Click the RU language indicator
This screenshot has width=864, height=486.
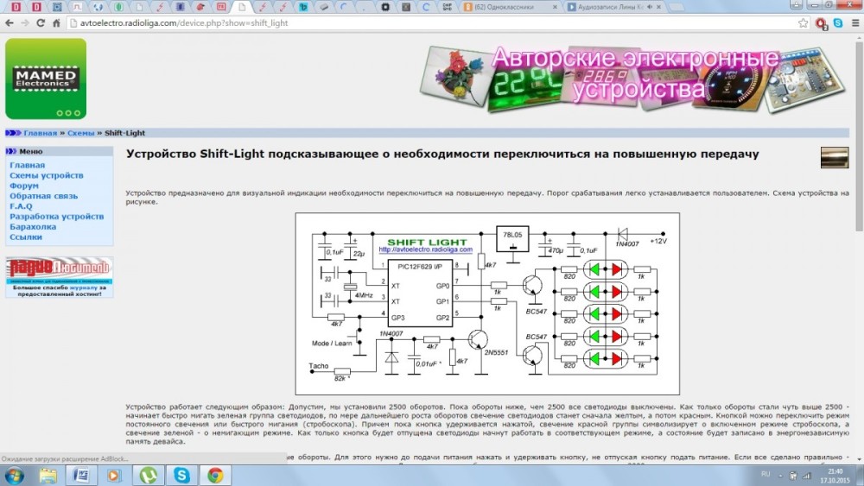[x=766, y=475]
